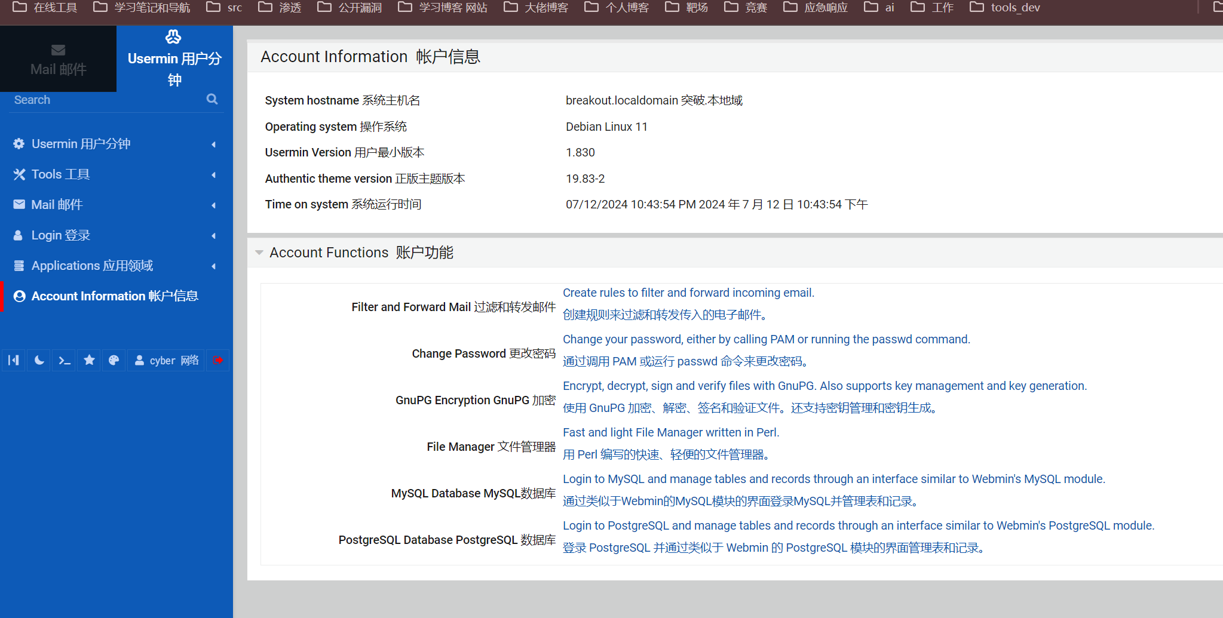Viewport: 1223px width, 618px height.
Task: Open the ai bookmarks folder
Action: [x=879, y=8]
